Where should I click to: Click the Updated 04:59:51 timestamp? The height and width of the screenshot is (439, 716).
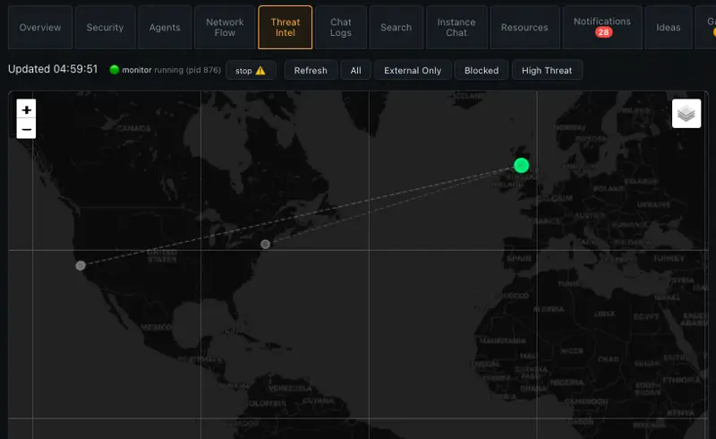pos(53,69)
